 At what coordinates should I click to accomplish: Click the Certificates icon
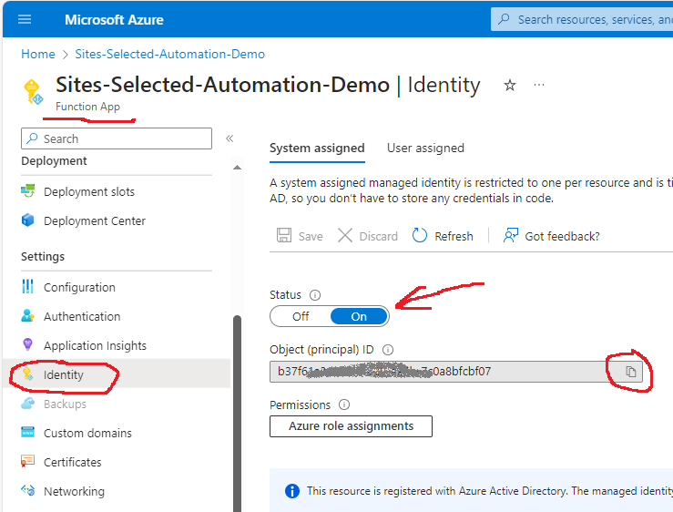pos(28,461)
